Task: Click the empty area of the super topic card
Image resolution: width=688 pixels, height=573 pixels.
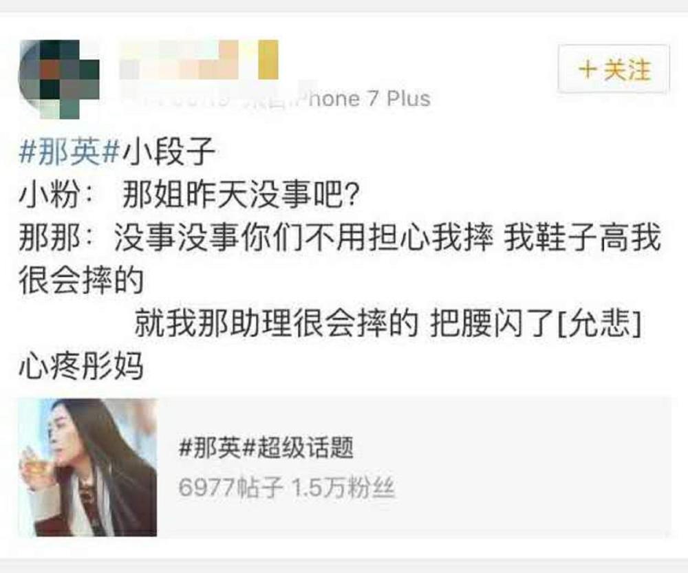Action: click(526, 467)
